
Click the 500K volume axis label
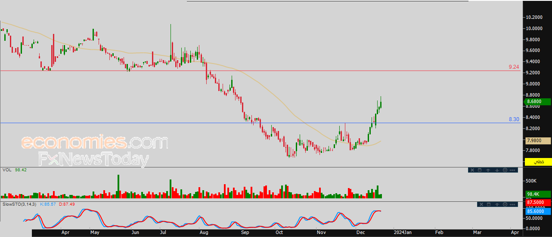[531, 181]
